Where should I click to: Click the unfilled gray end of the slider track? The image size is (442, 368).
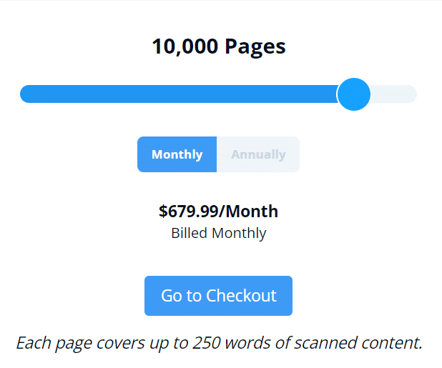pyautogui.click(x=393, y=94)
